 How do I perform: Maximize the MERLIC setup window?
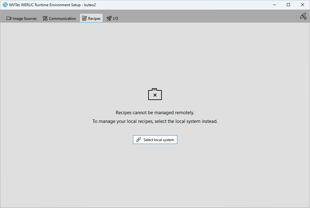click(x=288, y=5)
